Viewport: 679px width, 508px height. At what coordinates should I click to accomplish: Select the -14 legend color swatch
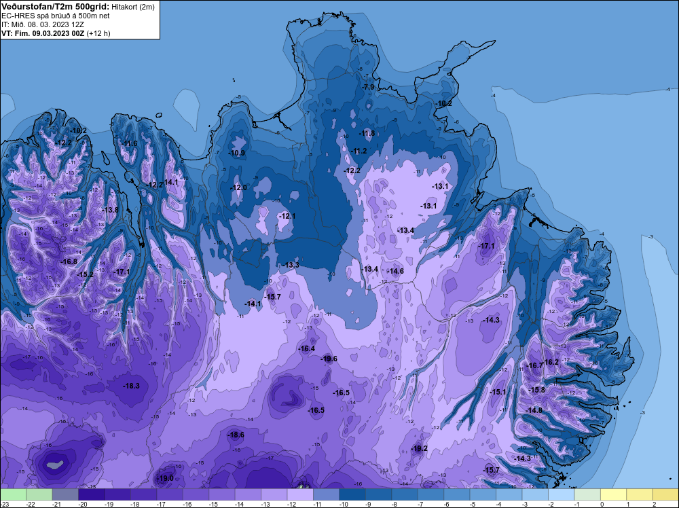click(248, 494)
